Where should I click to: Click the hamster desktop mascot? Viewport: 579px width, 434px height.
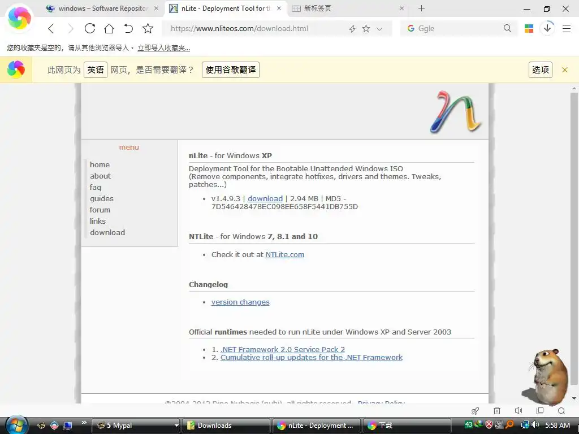coord(549,377)
